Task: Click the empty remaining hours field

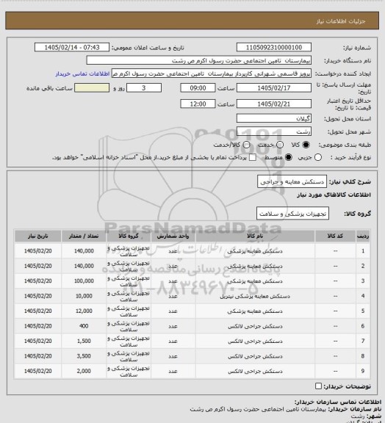Action: coord(92,88)
